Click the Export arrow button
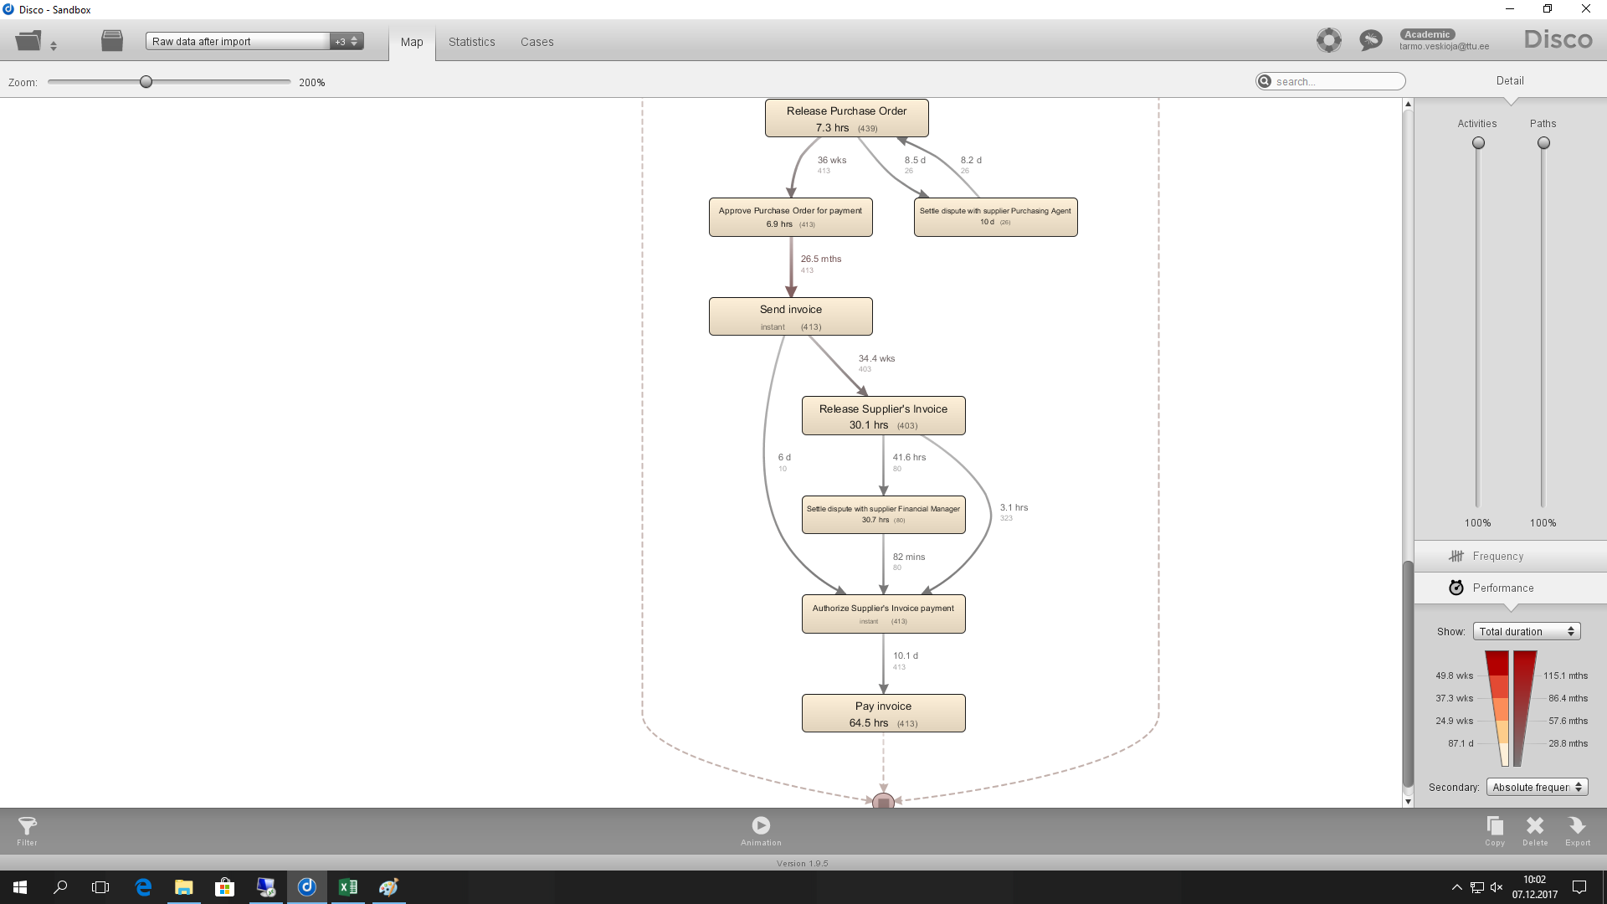Image resolution: width=1607 pixels, height=904 pixels. click(x=1578, y=831)
